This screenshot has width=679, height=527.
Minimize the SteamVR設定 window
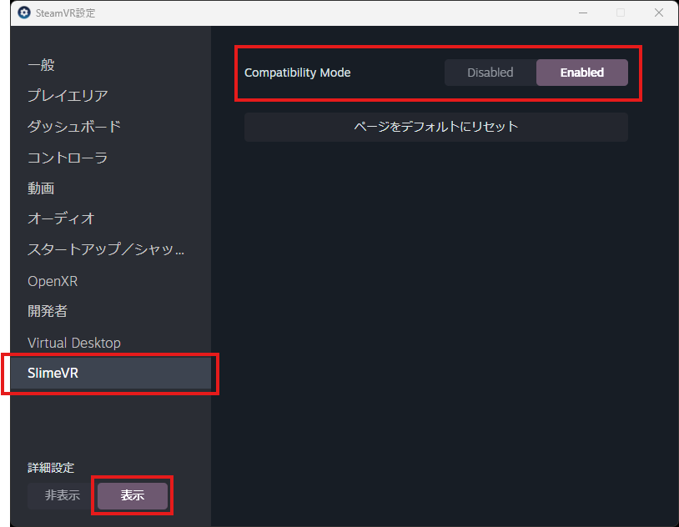click(583, 13)
